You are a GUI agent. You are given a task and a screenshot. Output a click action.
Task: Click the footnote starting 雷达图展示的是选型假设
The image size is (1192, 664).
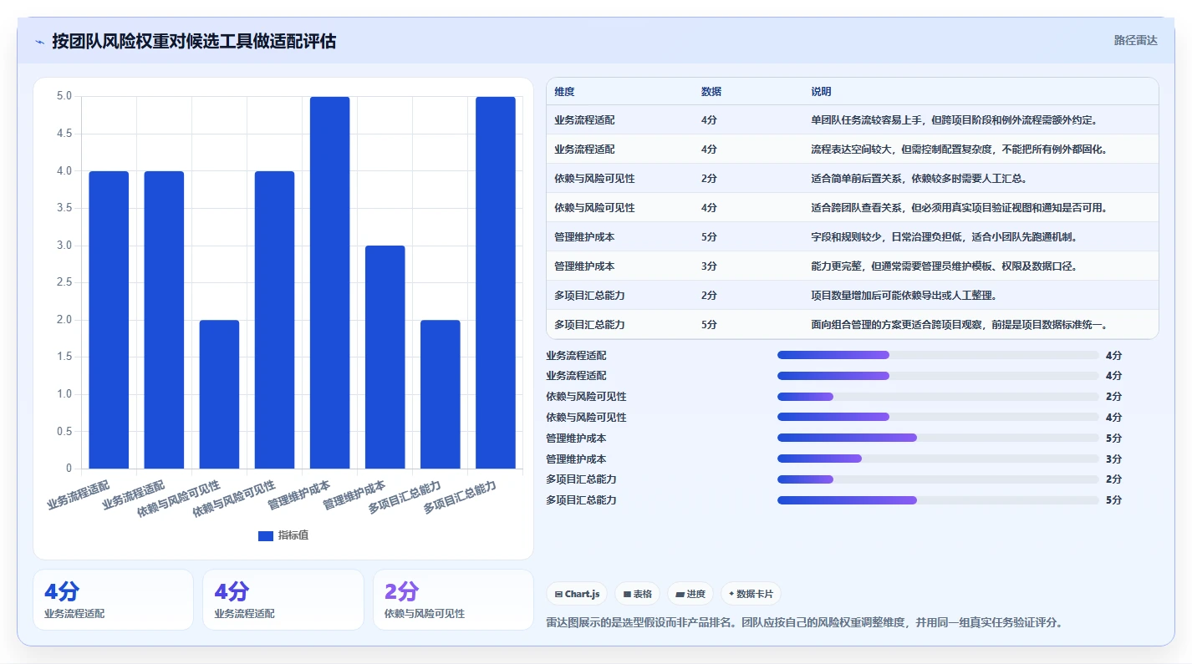(x=803, y=623)
